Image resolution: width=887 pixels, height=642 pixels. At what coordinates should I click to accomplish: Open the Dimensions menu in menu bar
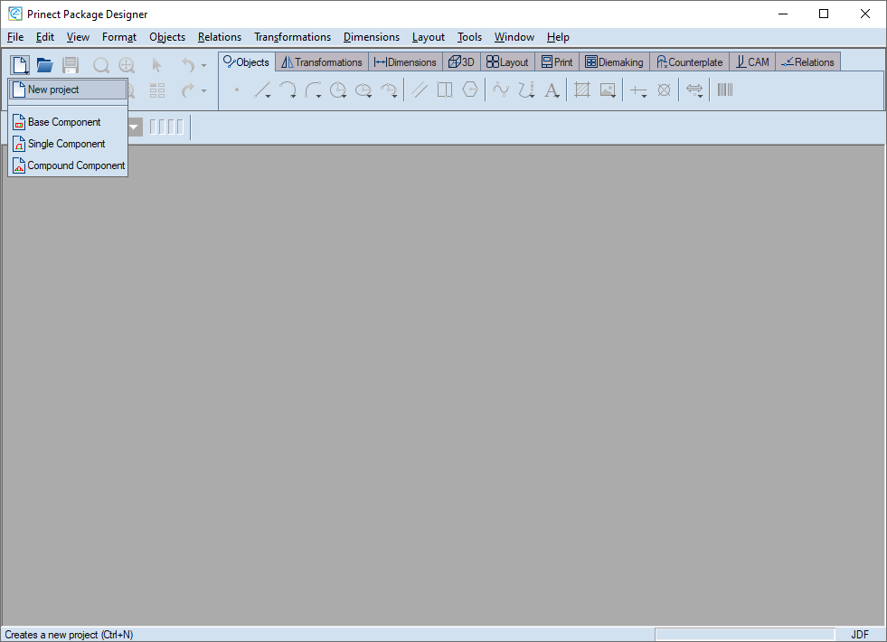tap(371, 37)
